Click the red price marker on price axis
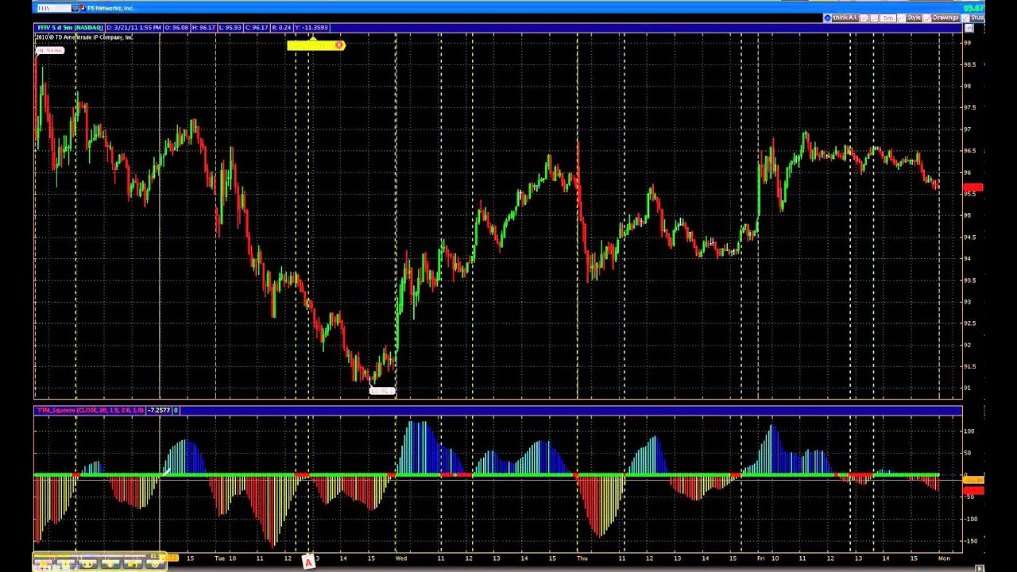The height and width of the screenshot is (572, 1017). [x=973, y=188]
